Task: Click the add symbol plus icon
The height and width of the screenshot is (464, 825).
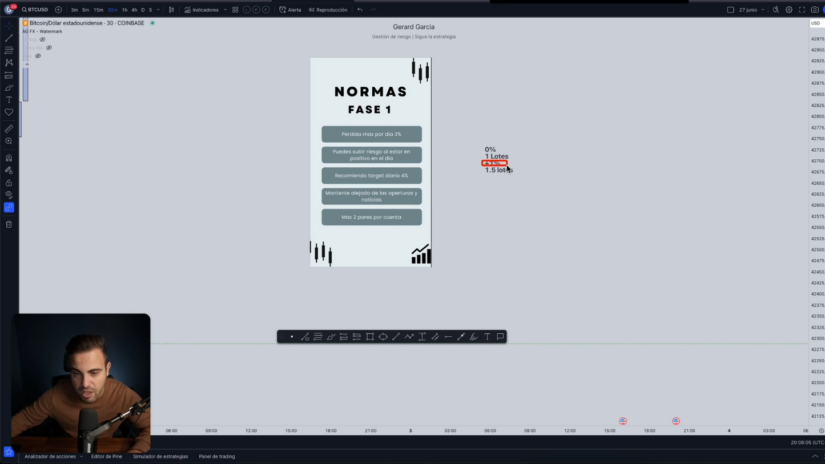Action: pyautogui.click(x=58, y=10)
